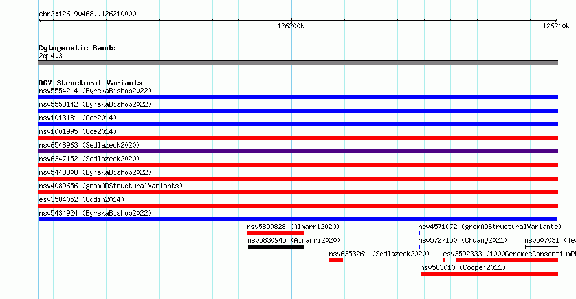576x299 pixels.
Task: Click nsv6353261 (Sedlazeck2020) label
Action: [379, 254]
